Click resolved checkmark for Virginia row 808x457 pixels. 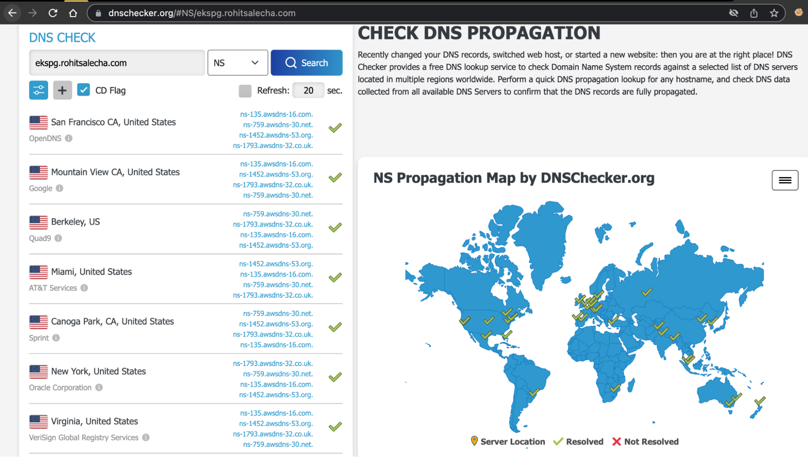(335, 427)
